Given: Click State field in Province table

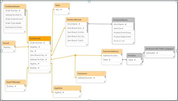Looking at the screenshot, I should (x=134, y=60).
